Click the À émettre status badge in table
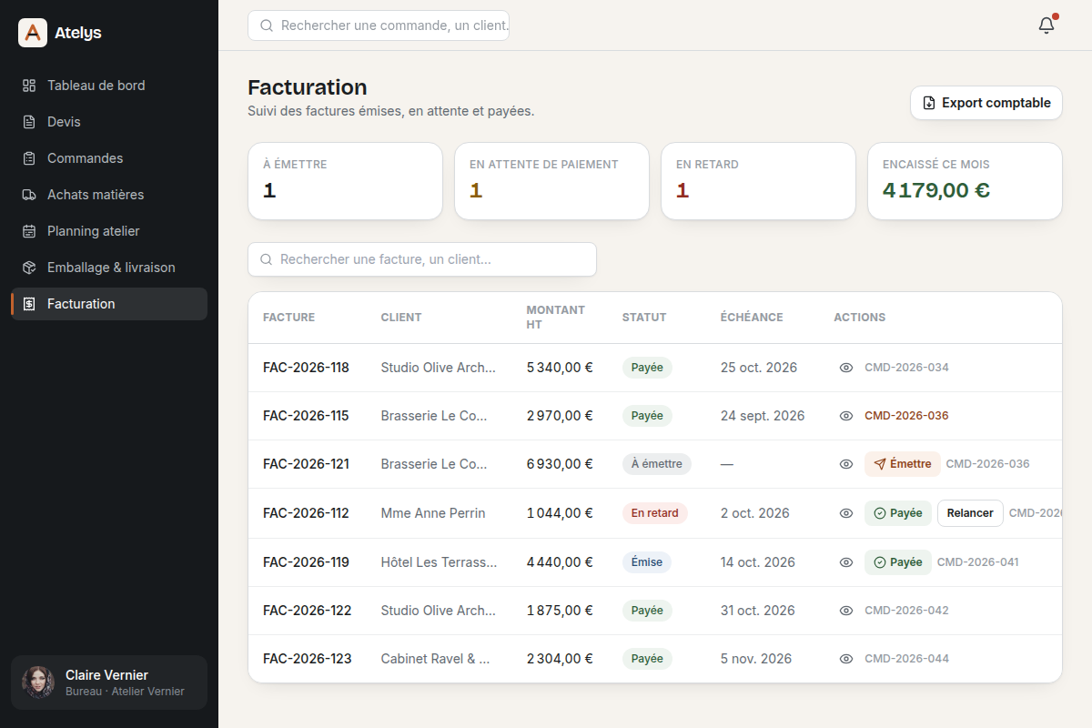The height and width of the screenshot is (728, 1092). 657,464
